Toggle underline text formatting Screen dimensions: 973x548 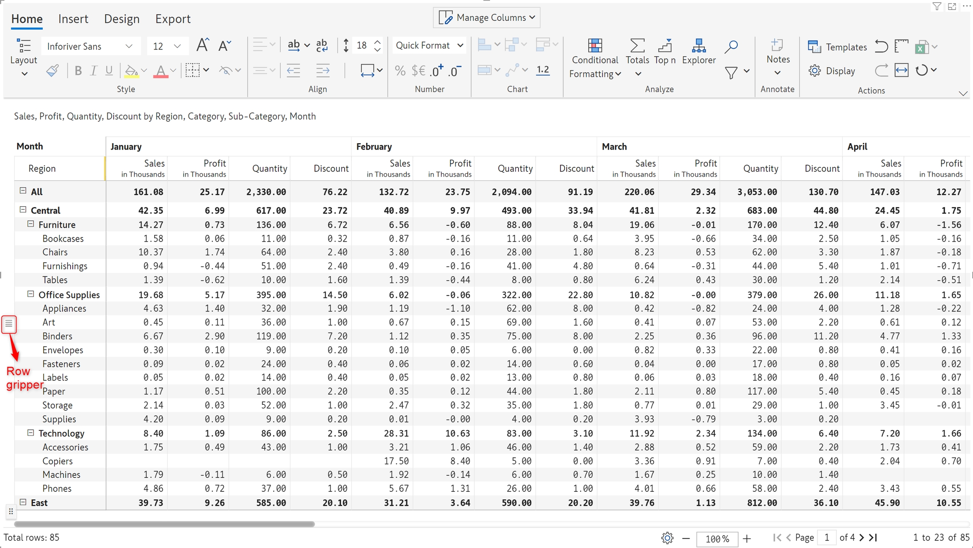[109, 71]
